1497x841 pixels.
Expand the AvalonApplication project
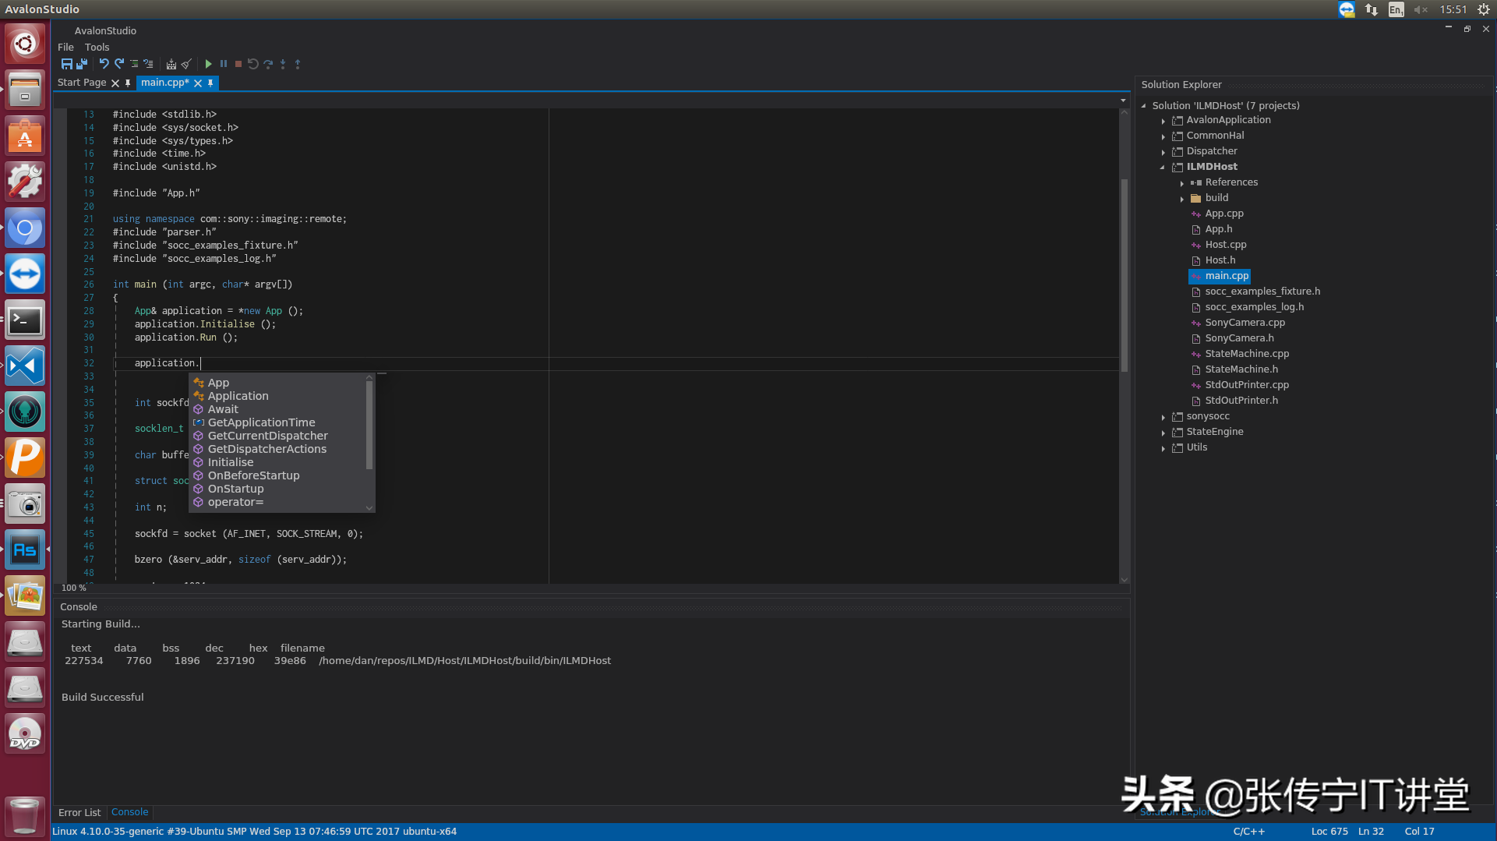click(x=1163, y=121)
